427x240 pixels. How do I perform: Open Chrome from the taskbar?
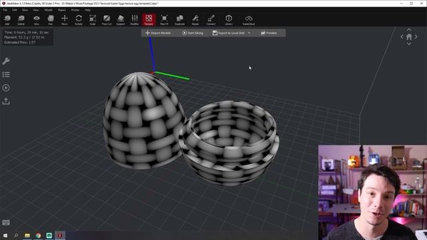(38, 235)
